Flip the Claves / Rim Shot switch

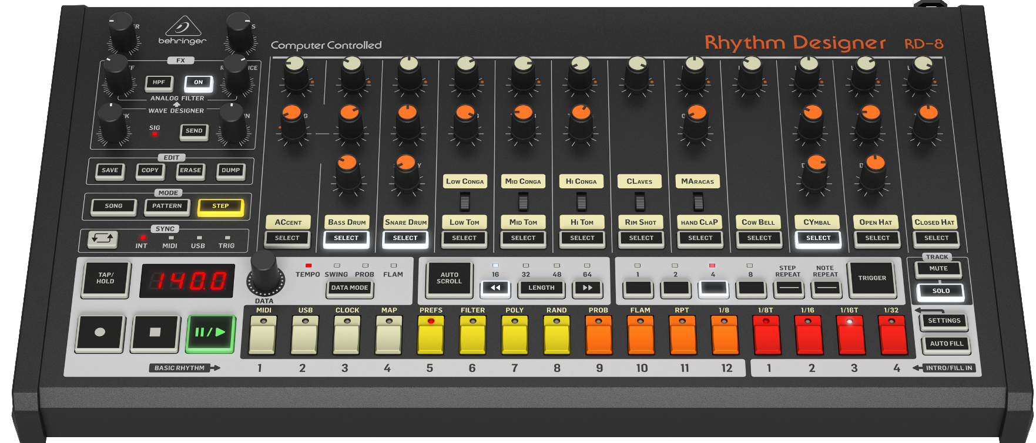tap(640, 202)
